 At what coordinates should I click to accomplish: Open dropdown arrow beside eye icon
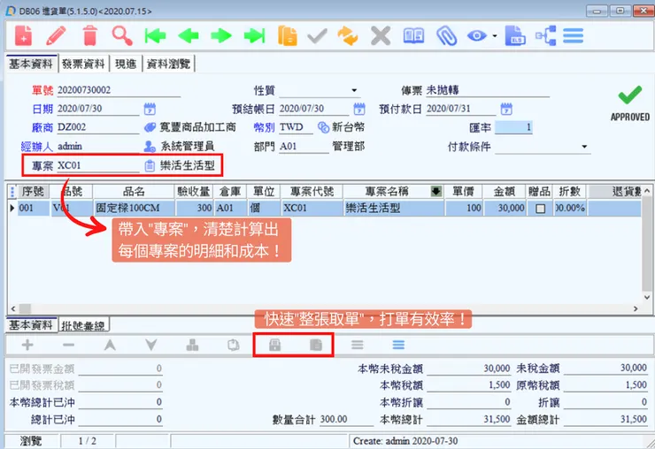495,36
